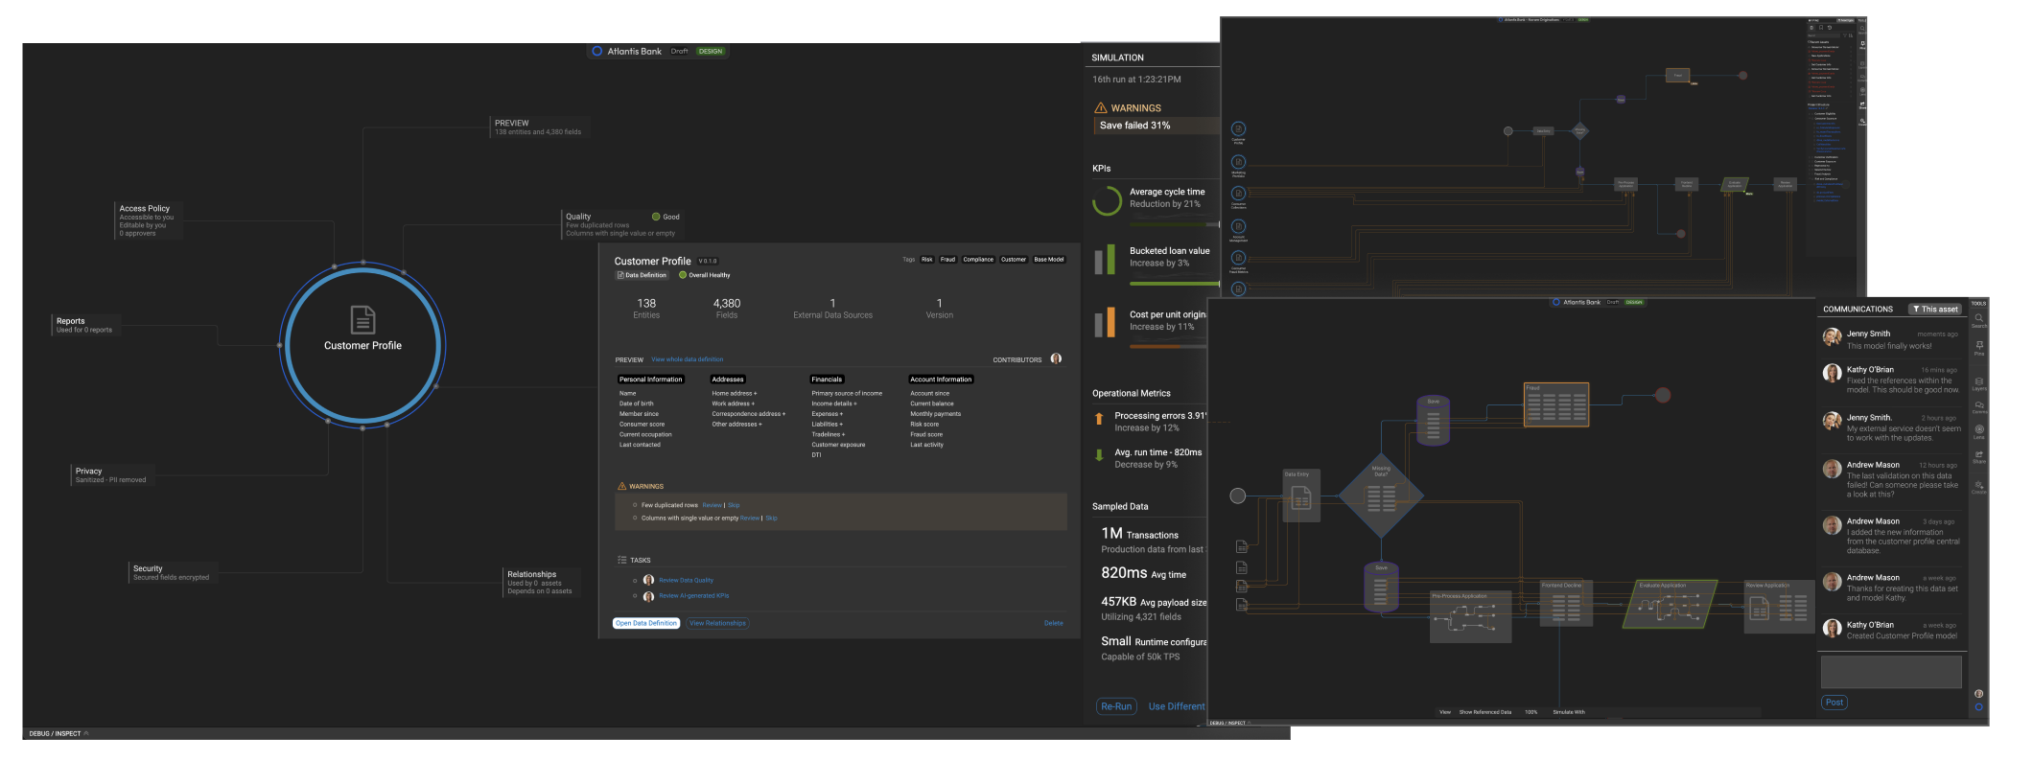Click the Customer Profile document icon in the circle
The width and height of the screenshot is (2033, 761).
pos(362,319)
